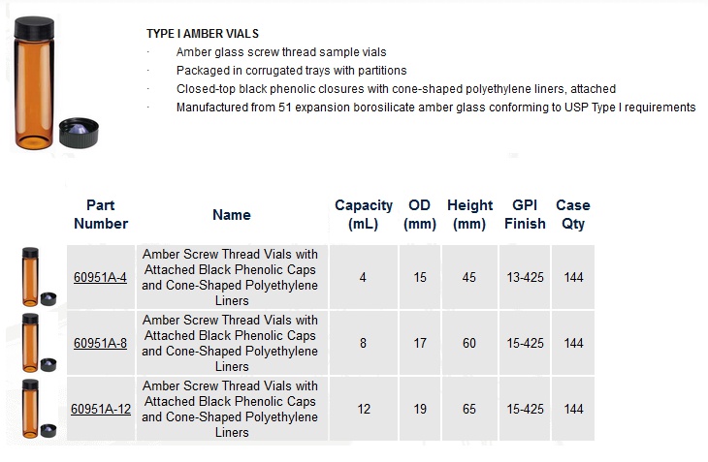Open part number link 60951A-8
The height and width of the screenshot is (462, 708).
[x=100, y=343]
